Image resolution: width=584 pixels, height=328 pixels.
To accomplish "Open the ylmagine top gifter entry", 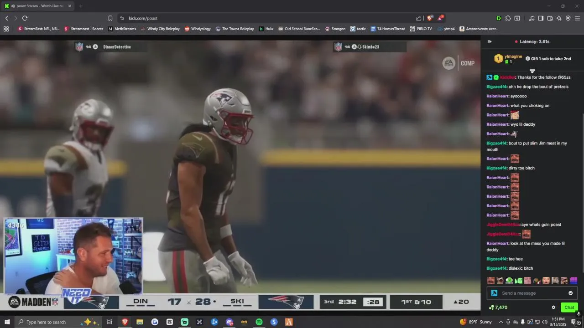I will pyautogui.click(x=508, y=58).
